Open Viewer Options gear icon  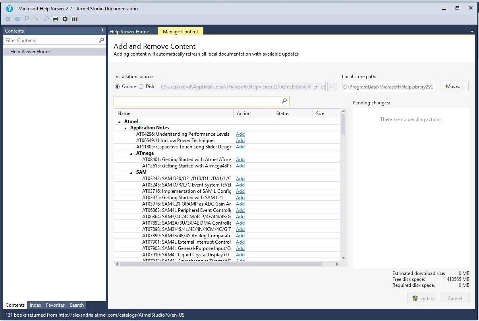coord(65,19)
